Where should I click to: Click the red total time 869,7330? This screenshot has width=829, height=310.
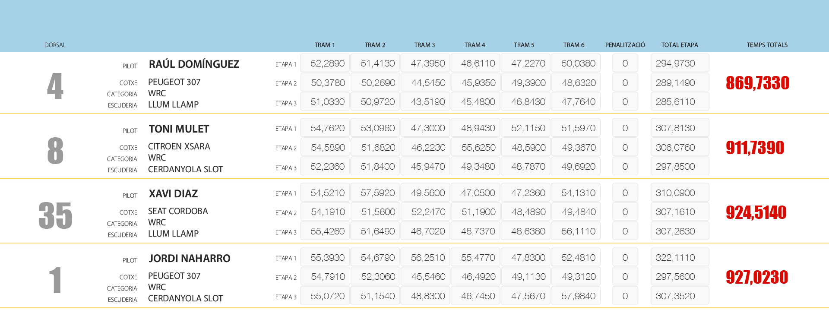757,83
